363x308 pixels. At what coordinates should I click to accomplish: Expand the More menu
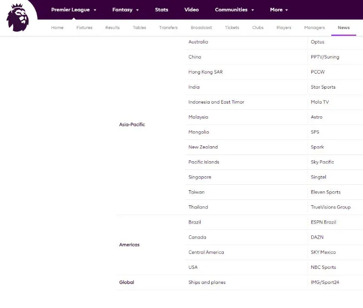point(278,10)
